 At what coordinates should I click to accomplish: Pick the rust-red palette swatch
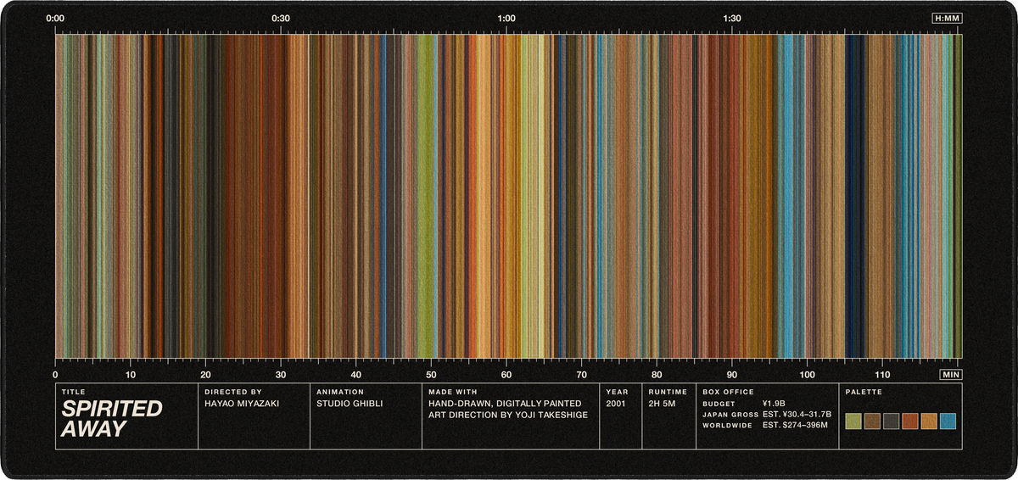tap(910, 421)
